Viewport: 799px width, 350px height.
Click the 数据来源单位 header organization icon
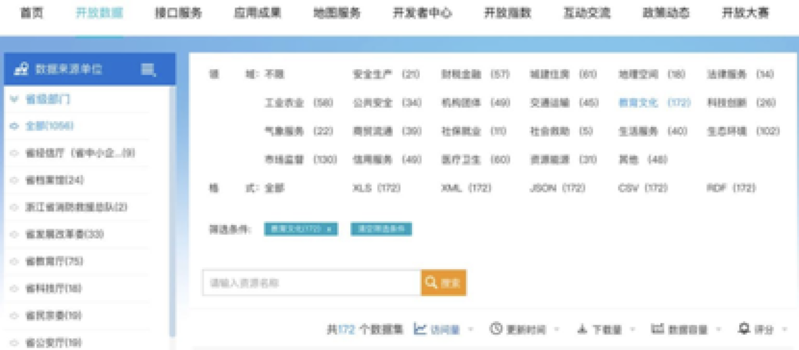21,69
